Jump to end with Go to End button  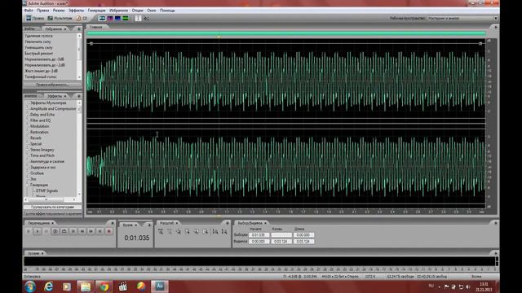pos(100,231)
